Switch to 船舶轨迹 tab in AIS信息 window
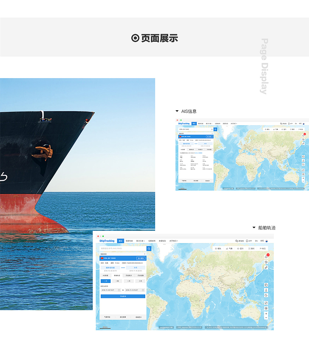This screenshot has width=309, height=337. point(191,150)
